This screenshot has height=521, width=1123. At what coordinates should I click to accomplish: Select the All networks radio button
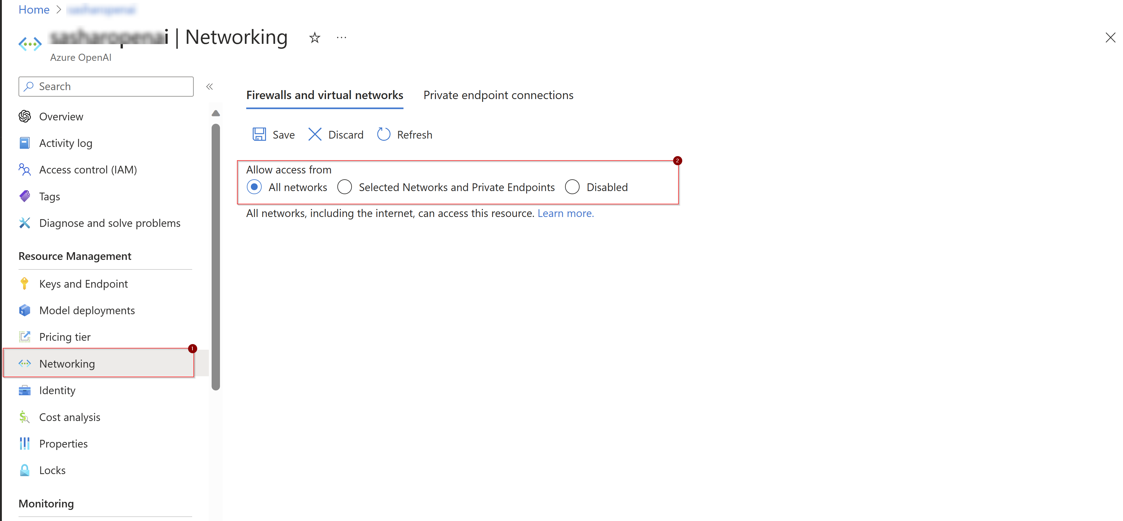pyautogui.click(x=254, y=187)
